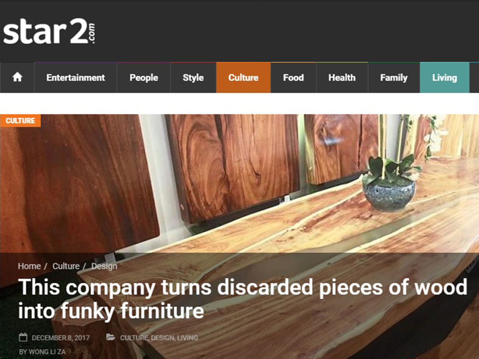Switch to the Health tab
Image resolution: width=479 pixels, height=359 pixels.
342,78
